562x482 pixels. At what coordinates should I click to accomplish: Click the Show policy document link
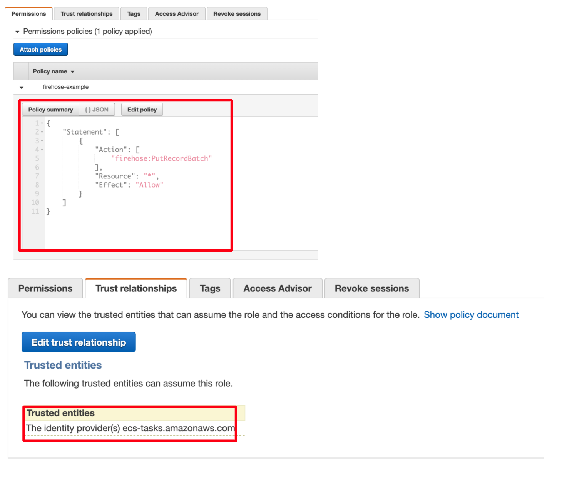pos(471,315)
